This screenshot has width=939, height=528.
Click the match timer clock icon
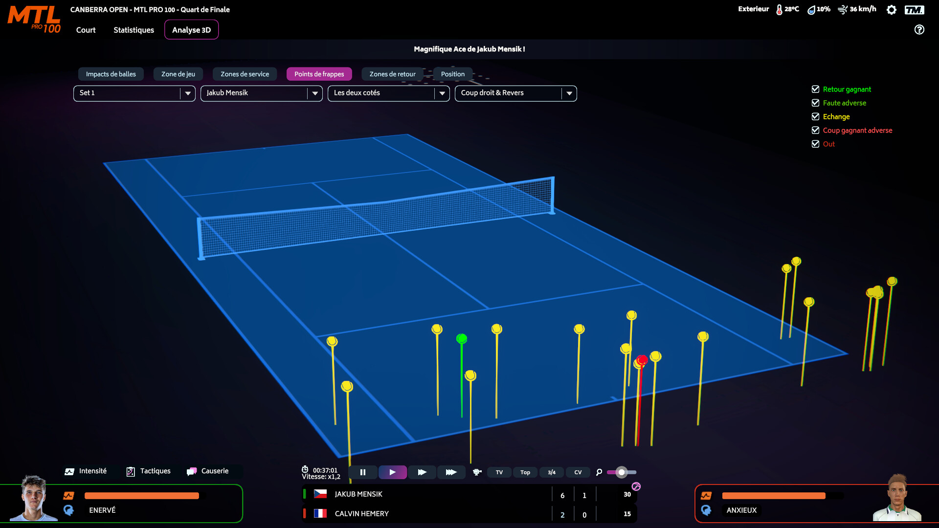coord(305,469)
